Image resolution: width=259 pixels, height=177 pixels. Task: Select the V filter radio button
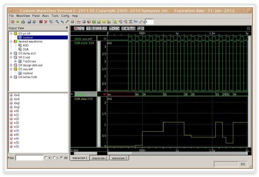(x=46, y=158)
